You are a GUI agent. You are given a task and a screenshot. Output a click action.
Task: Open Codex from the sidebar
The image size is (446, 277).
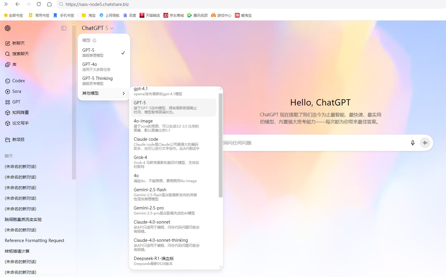pyautogui.click(x=15, y=81)
